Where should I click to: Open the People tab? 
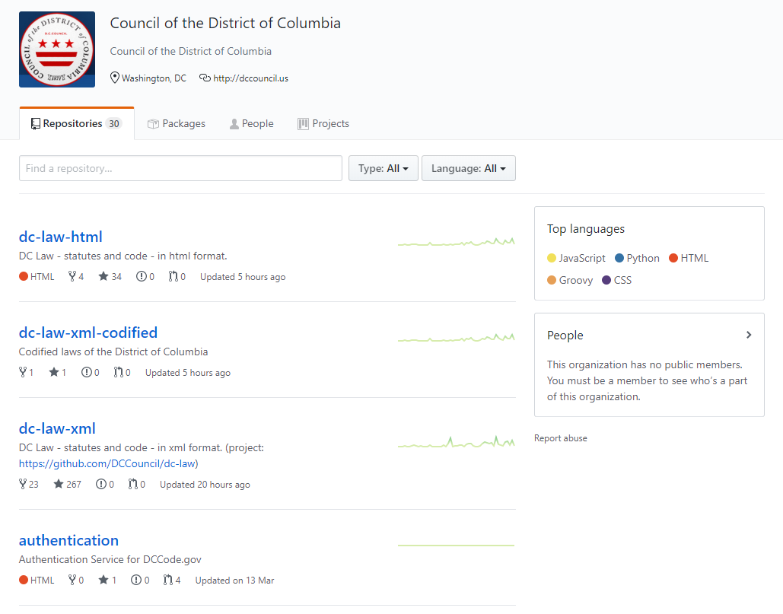click(x=251, y=124)
